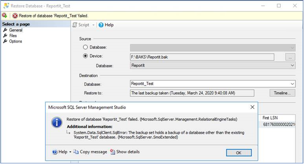
Task: Click wrench icon beside Files
Action: point(5,36)
